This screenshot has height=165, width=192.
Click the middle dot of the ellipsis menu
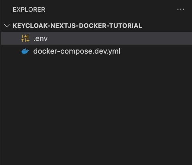click(181, 9)
